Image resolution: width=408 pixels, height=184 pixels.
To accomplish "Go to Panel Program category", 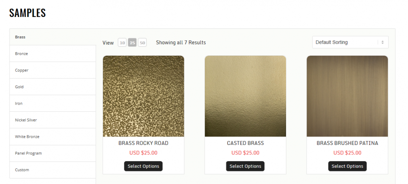I will click(x=53, y=153).
